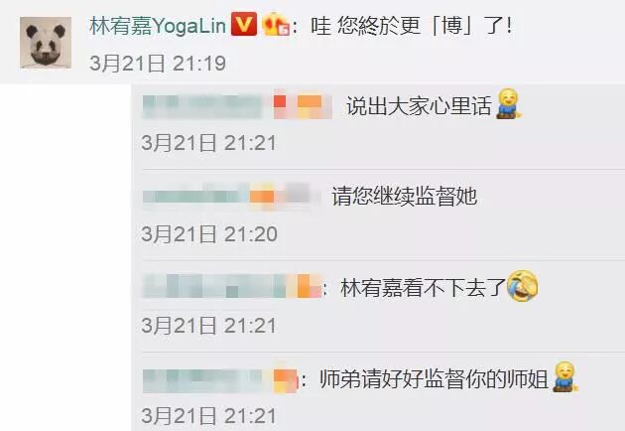
Task: Click the 3月21日 21:19 timestamp
Action: click(158, 64)
